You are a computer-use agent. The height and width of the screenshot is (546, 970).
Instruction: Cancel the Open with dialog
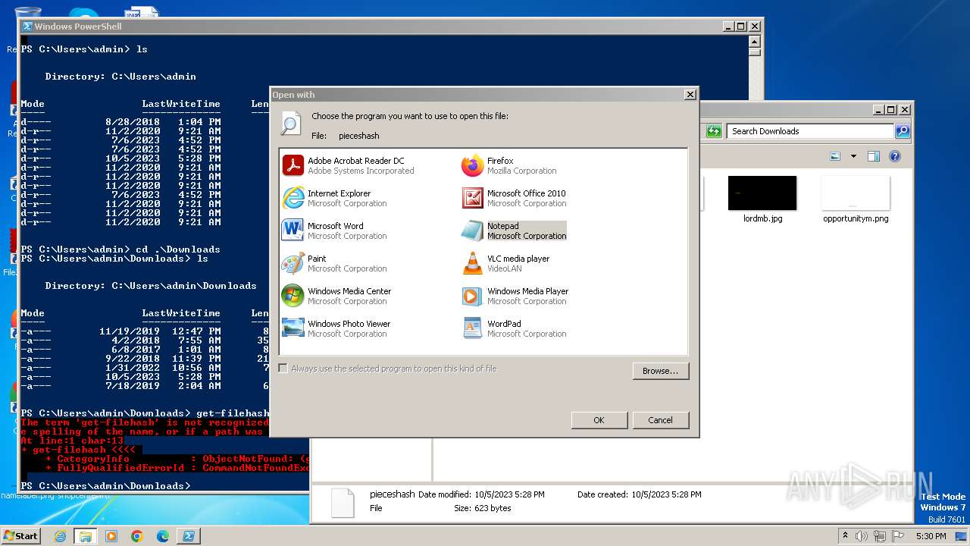(x=660, y=420)
